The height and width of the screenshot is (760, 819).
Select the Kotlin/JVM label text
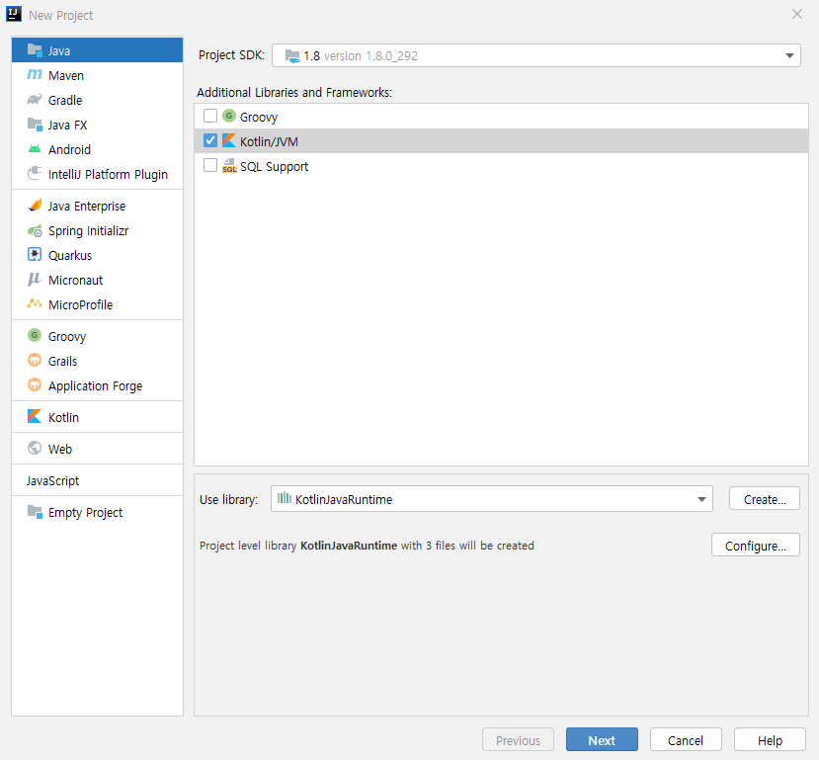pos(269,141)
